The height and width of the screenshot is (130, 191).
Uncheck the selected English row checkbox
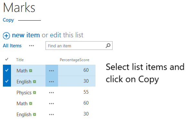tap(7, 81)
